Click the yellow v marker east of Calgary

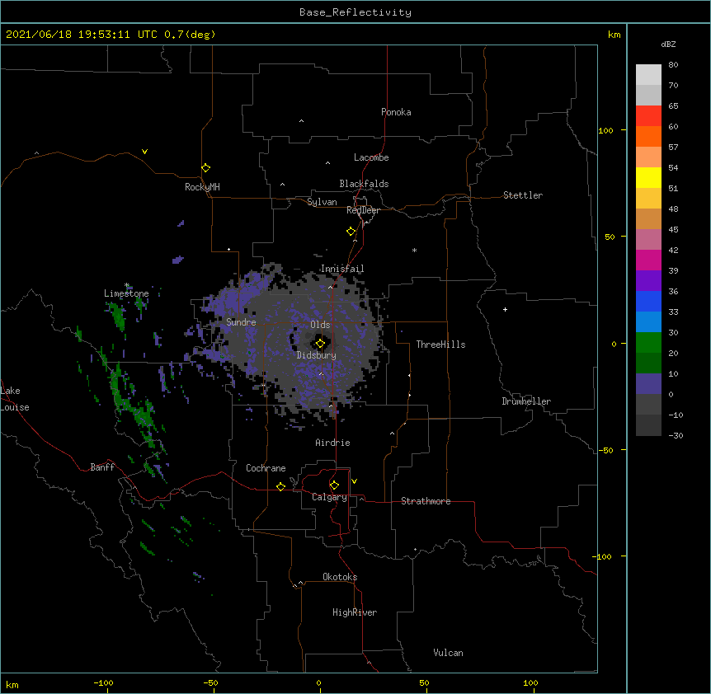354,481
